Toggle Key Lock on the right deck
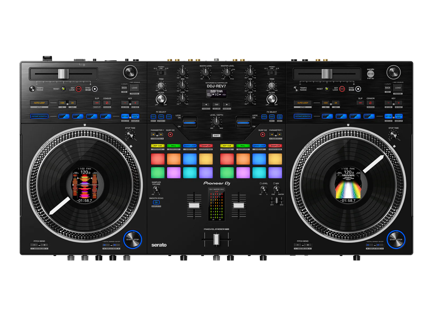This screenshot has height=317, width=433. click(x=342, y=89)
